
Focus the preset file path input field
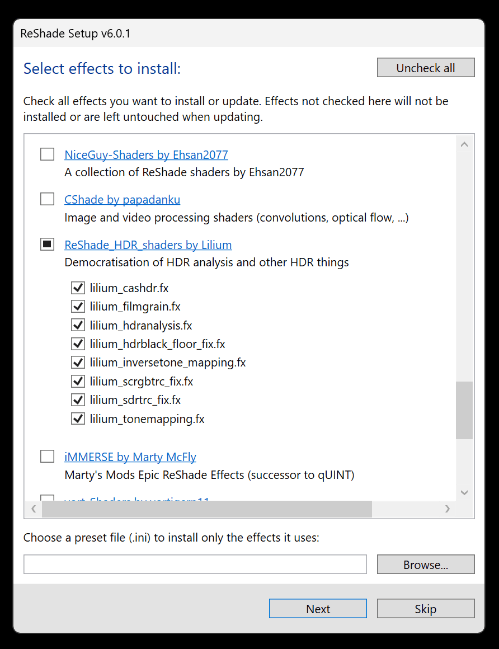195,564
